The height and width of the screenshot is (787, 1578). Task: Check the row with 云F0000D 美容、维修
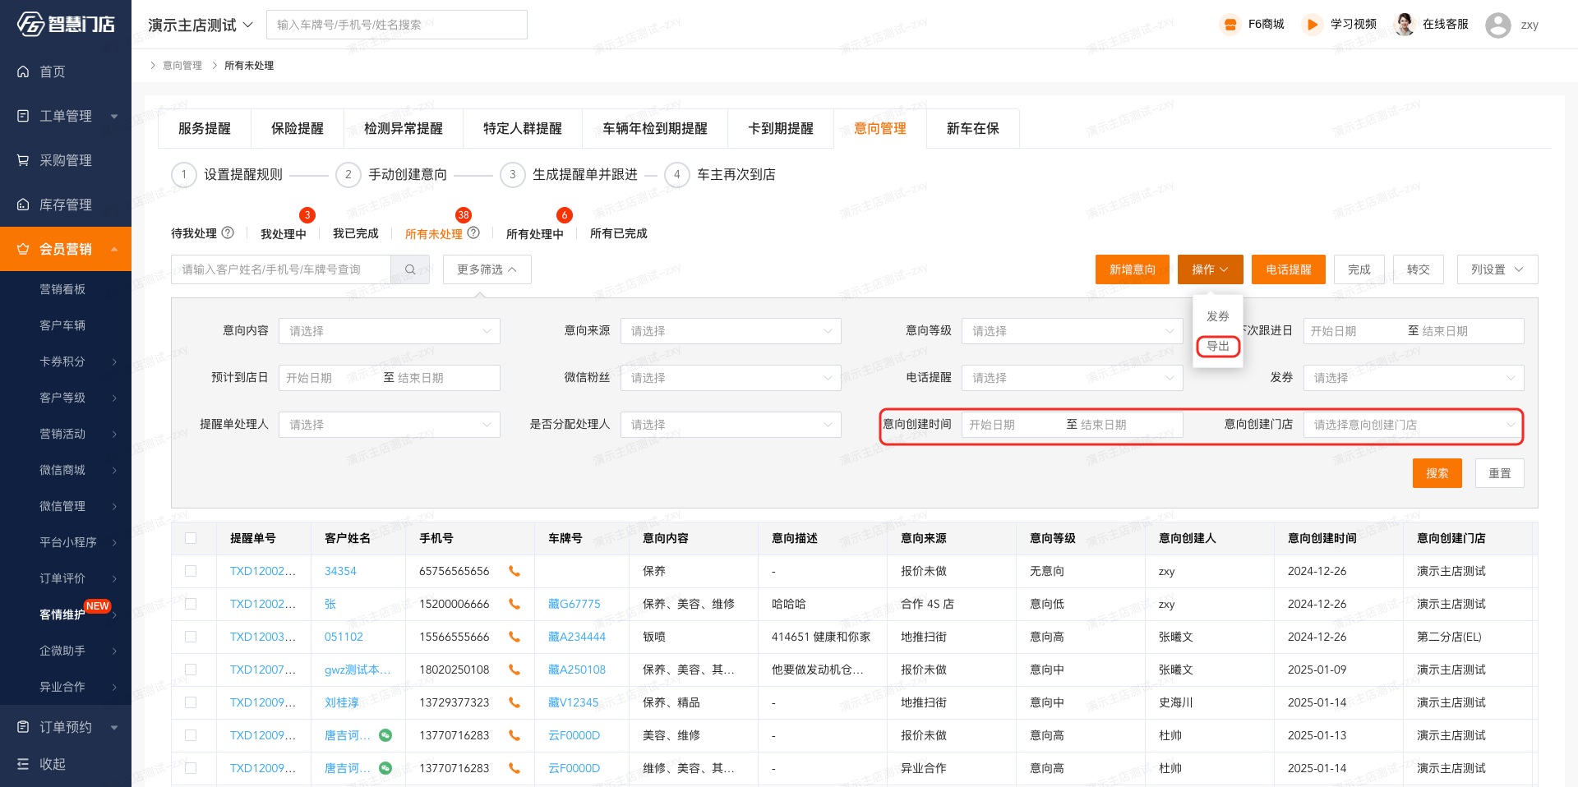click(x=191, y=735)
